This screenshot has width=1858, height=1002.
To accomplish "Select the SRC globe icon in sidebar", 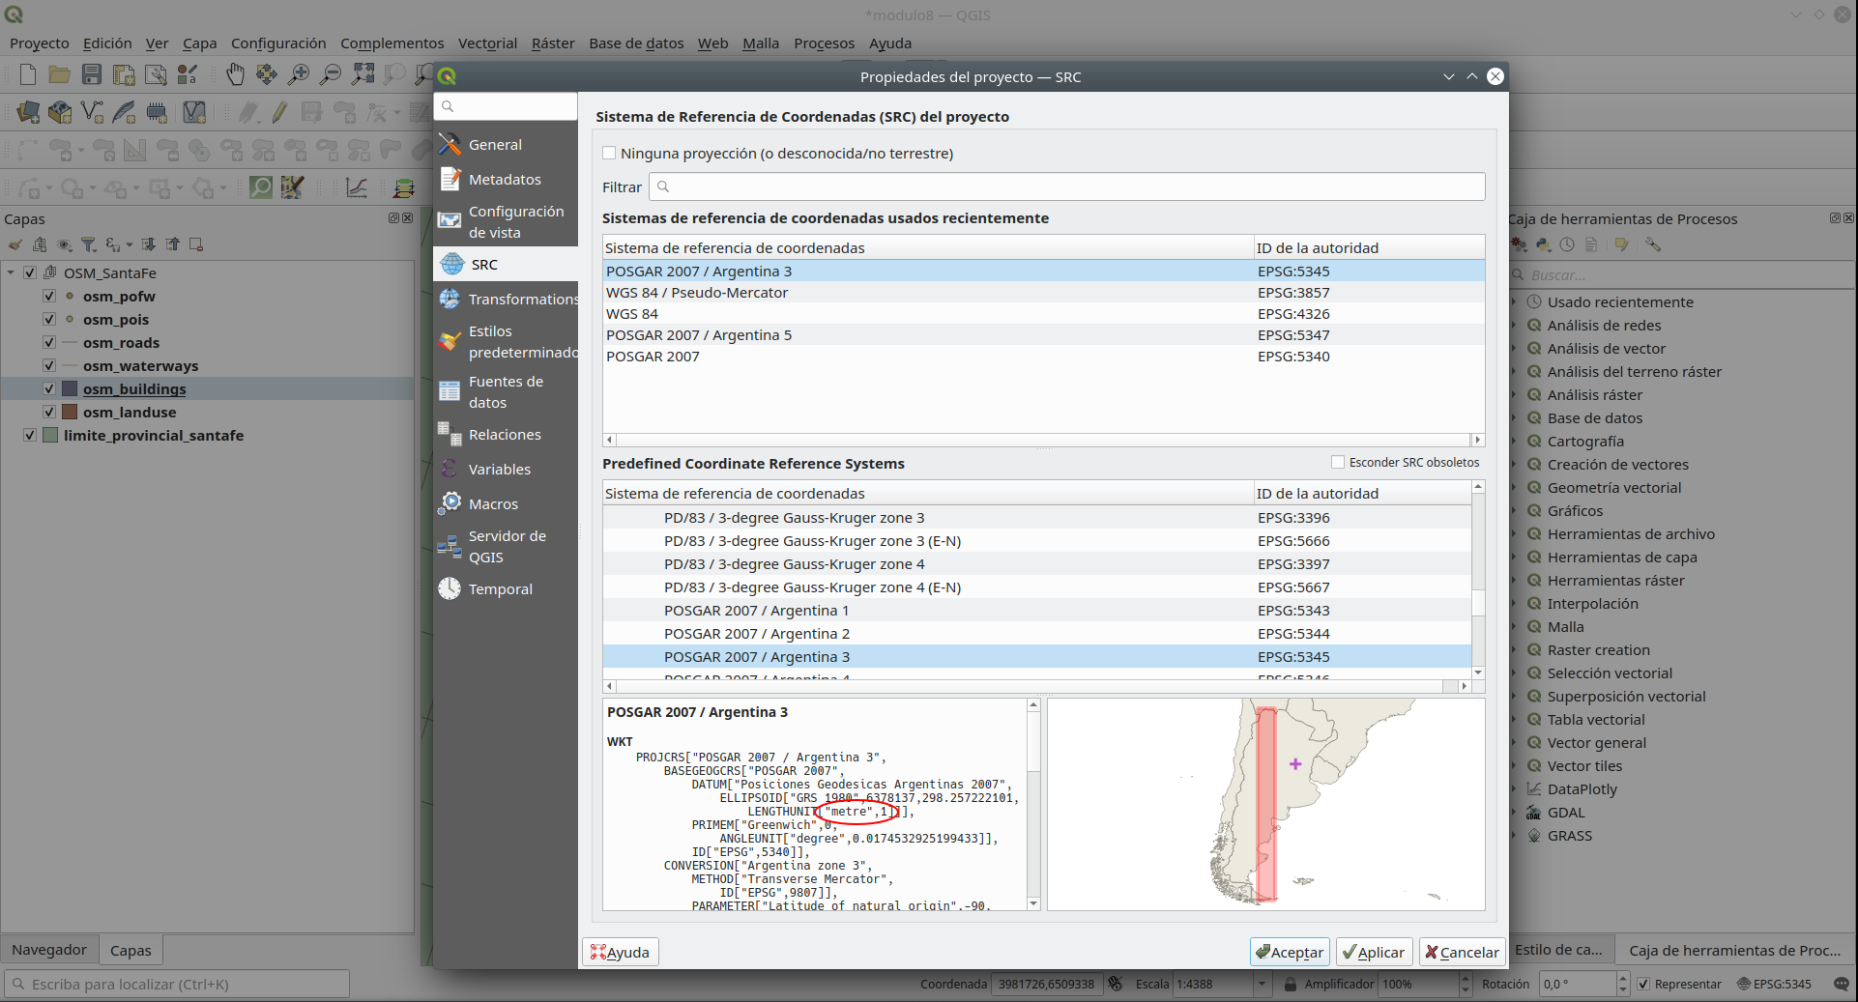I will (x=451, y=264).
